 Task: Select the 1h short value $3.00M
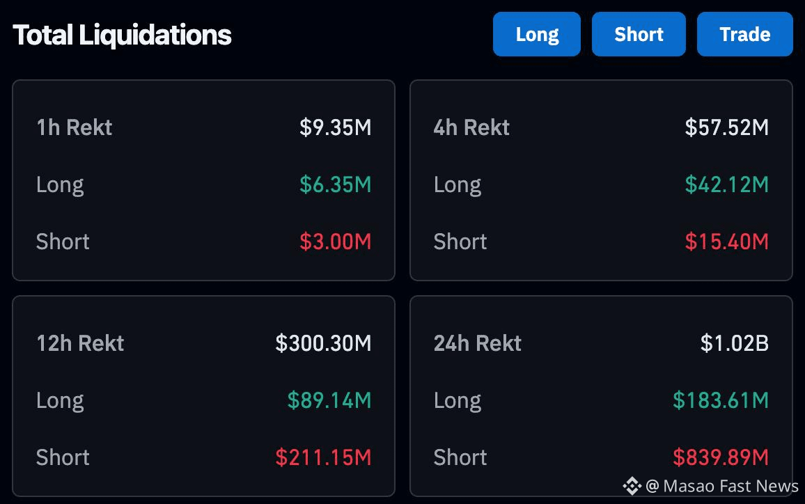(335, 242)
